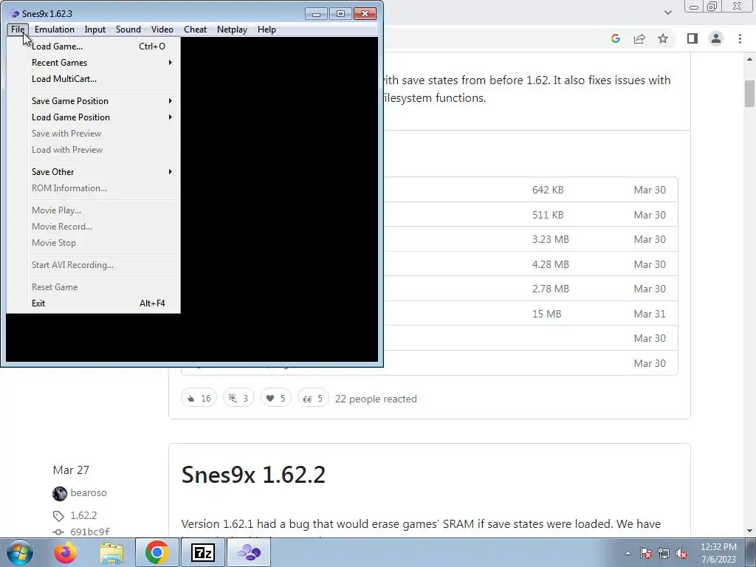Image resolution: width=756 pixels, height=567 pixels.
Task: Click the 4.28 MB asset size
Action: tap(551, 264)
